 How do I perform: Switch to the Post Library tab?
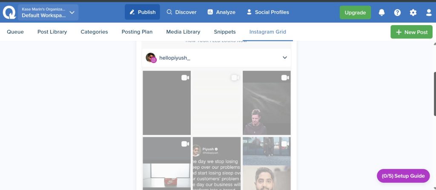tap(52, 32)
